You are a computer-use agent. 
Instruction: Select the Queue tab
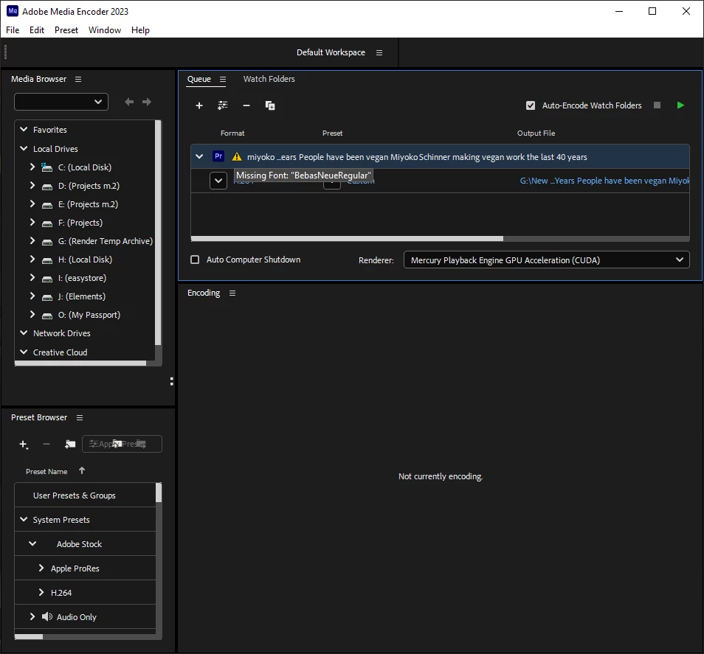point(199,79)
